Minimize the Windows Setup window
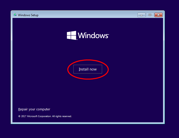179x138 pixels. click(142, 15)
